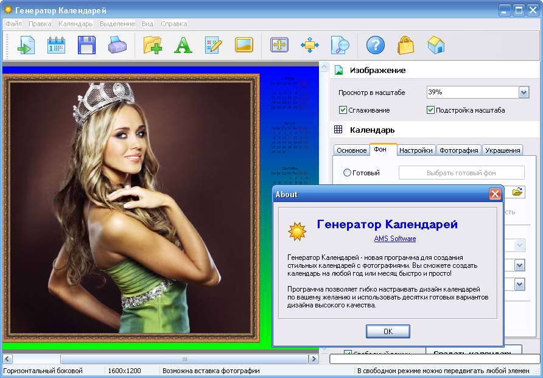Switch to the Украшения tab
Screen dimensions: 543x378
[503, 150]
